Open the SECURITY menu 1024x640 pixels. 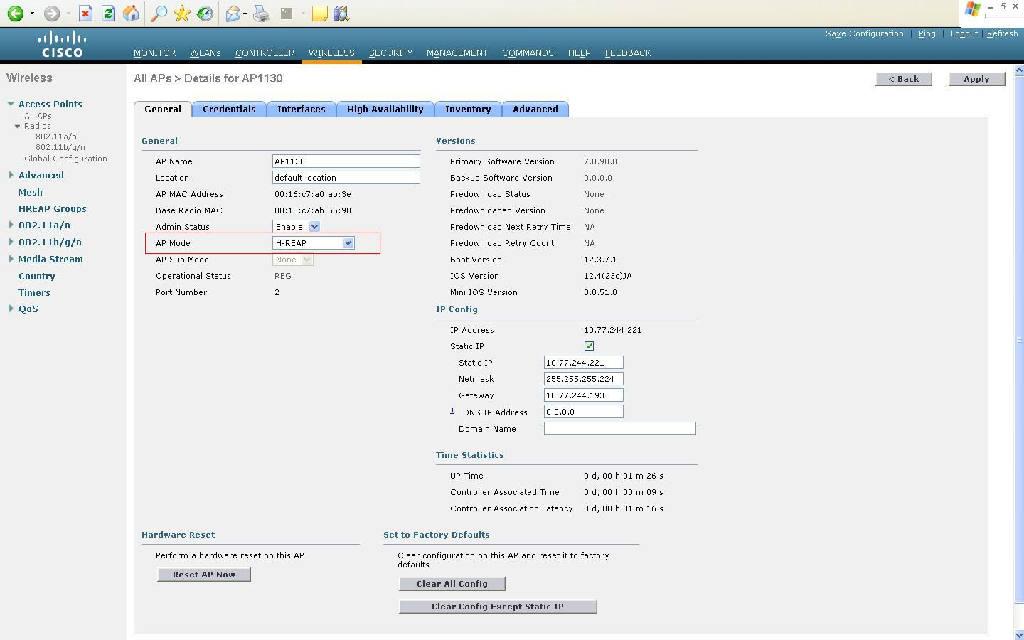coord(390,53)
